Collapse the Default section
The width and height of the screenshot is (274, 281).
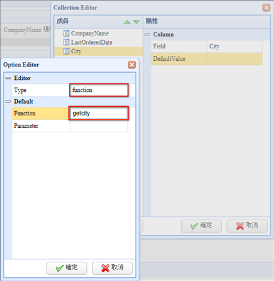(8, 102)
